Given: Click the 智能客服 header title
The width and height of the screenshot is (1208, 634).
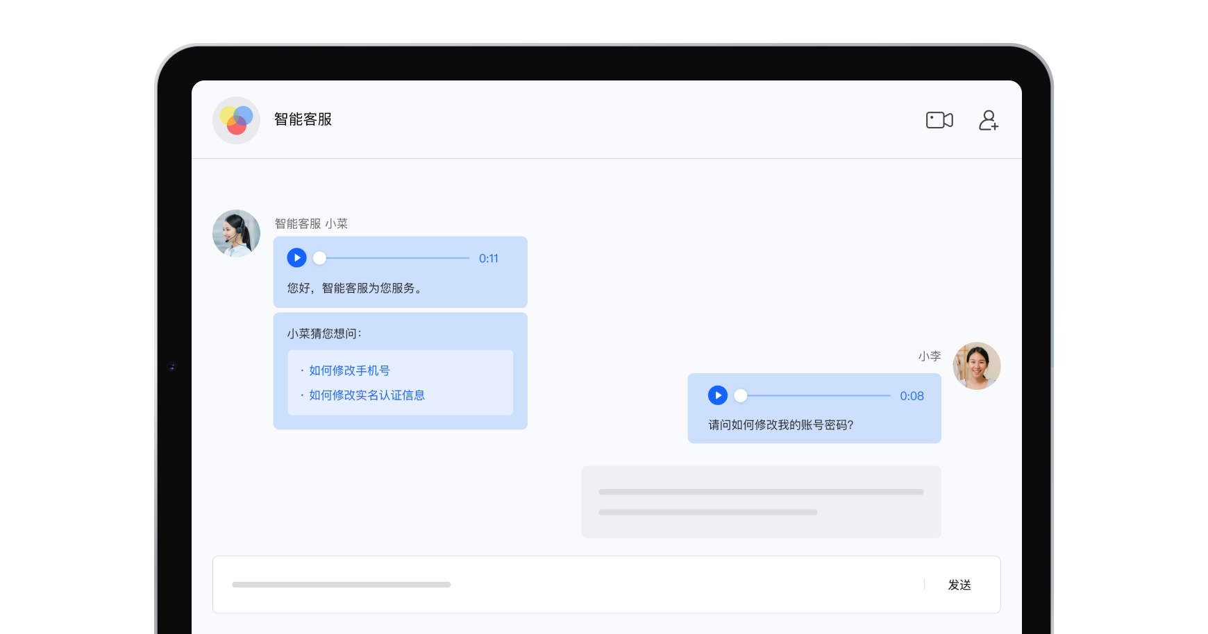Looking at the screenshot, I should [303, 119].
